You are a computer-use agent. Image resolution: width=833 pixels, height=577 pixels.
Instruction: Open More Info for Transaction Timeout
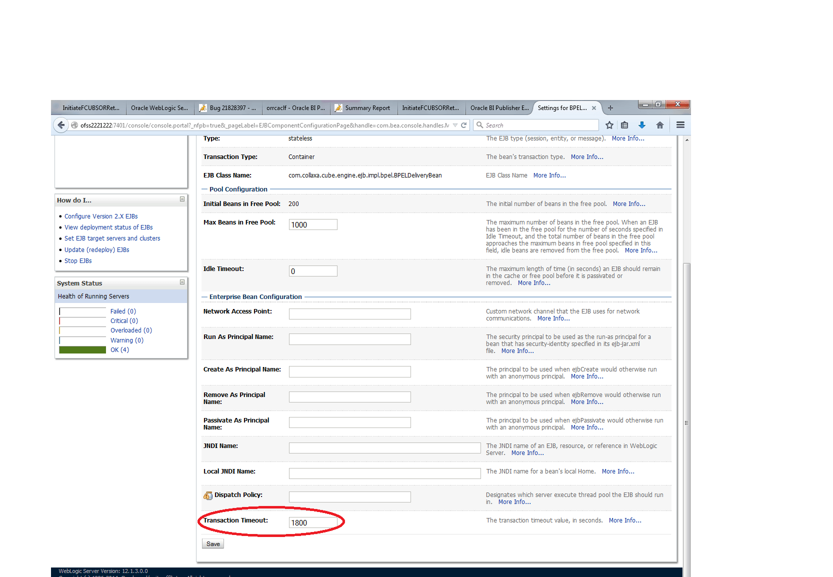(x=625, y=520)
